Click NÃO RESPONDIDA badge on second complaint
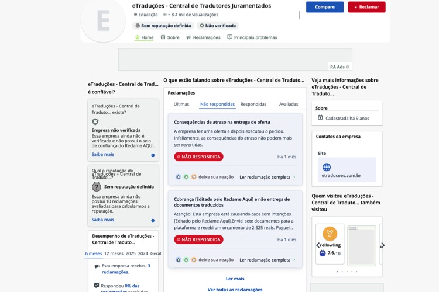The image size is (439, 292). [198, 239]
